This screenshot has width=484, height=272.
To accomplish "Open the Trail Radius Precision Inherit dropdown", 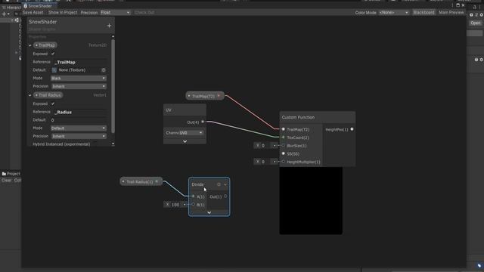I will point(79,136).
